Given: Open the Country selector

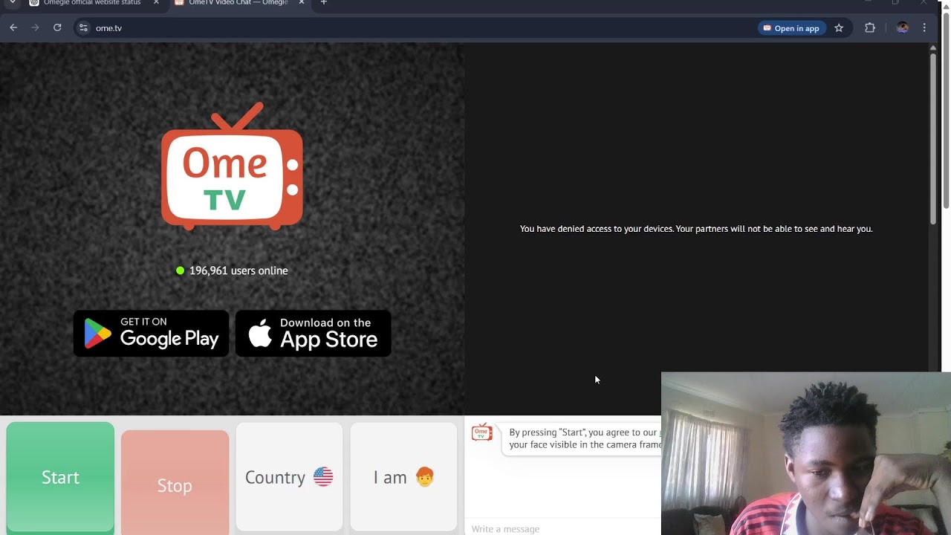Looking at the screenshot, I should point(289,477).
